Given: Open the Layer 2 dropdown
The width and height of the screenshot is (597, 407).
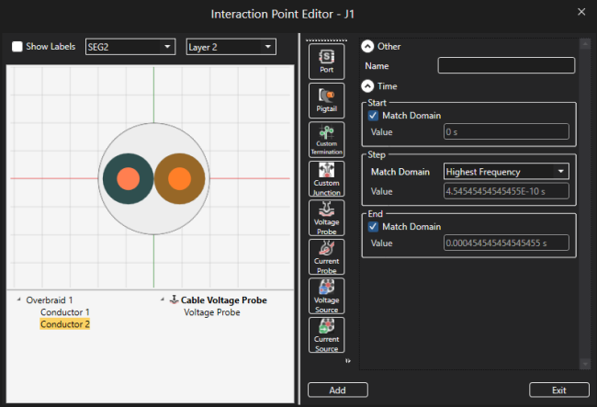Looking at the screenshot, I should (x=231, y=47).
